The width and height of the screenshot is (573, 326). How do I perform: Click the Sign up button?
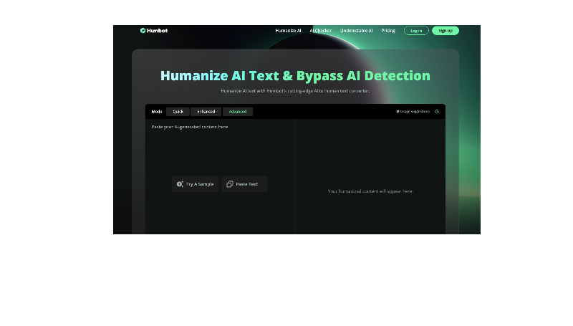(446, 31)
